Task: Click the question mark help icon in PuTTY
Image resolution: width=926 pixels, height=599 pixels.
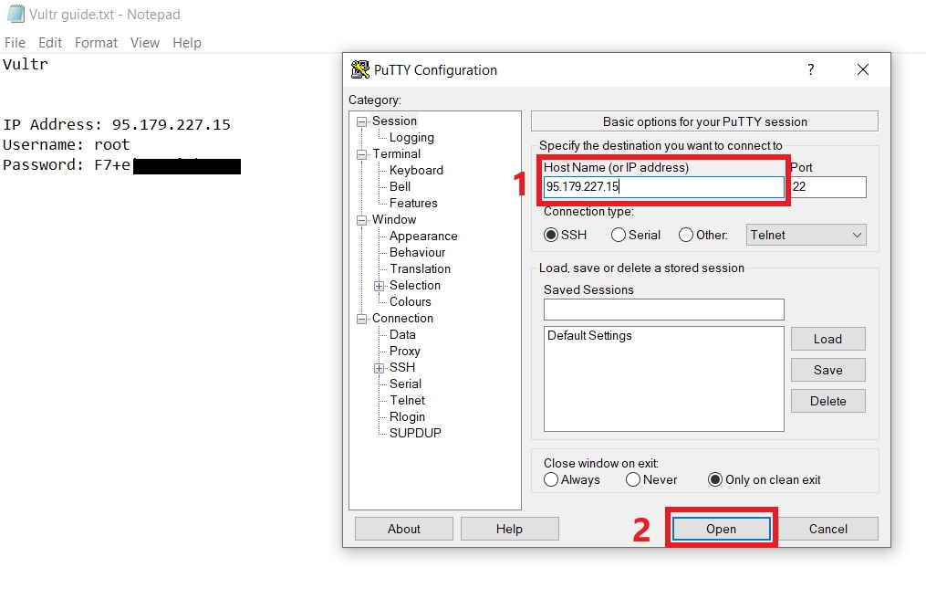Action: tap(811, 69)
